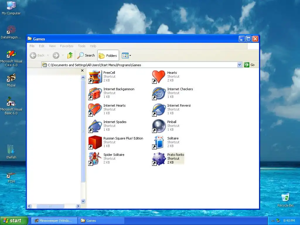
Task: Select the Internet Reversi icon
Action: click(x=158, y=110)
